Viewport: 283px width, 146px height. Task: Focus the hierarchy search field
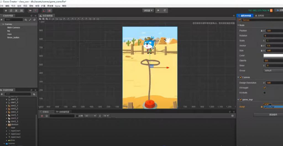click(14, 20)
